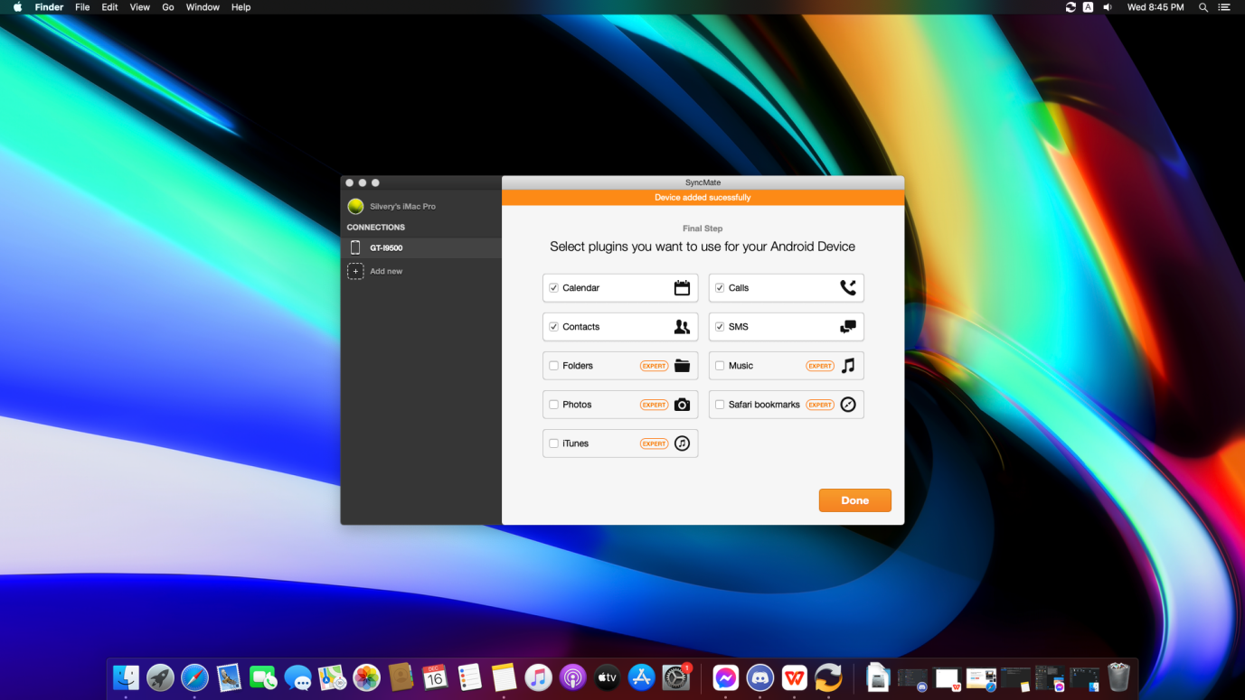The image size is (1245, 700).
Task: Tick the Photos plugin checkbox
Action: 553,405
